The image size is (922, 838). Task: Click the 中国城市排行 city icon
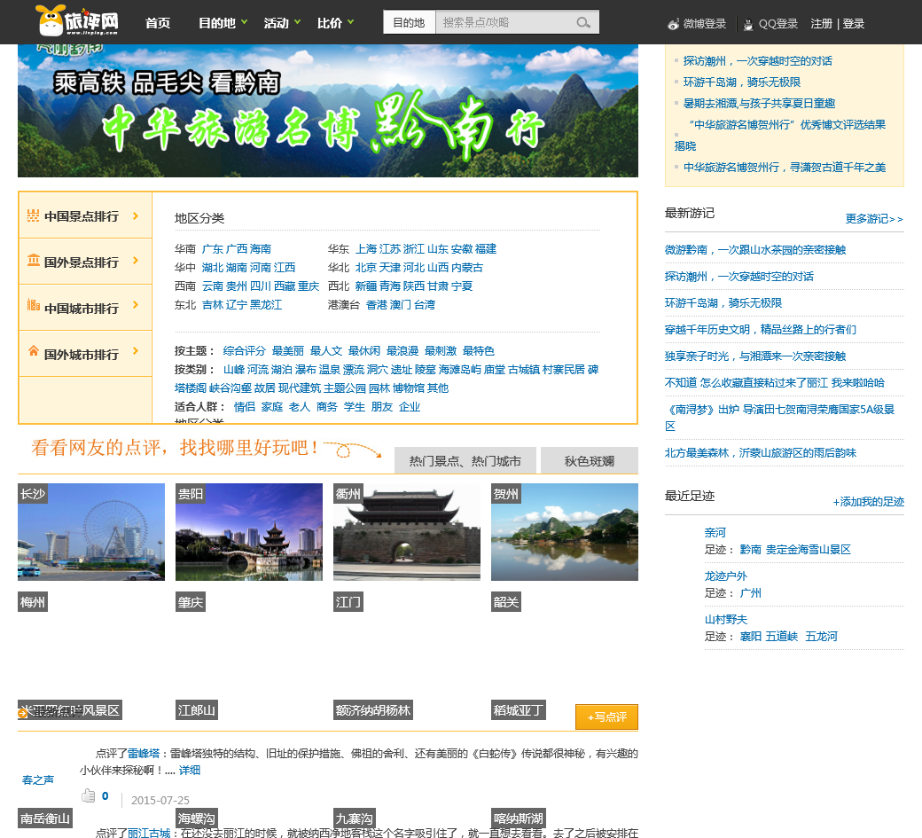click(x=34, y=305)
